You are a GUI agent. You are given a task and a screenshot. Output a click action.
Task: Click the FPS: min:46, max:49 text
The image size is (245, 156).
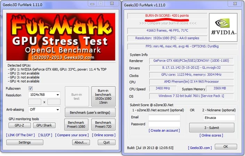(x=182, y=46)
